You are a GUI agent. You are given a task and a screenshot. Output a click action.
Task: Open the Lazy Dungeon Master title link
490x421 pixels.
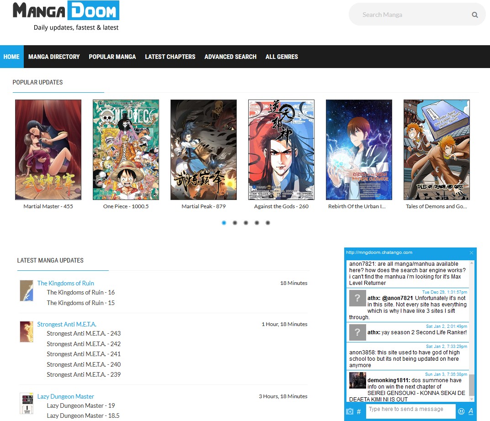[x=66, y=396]
